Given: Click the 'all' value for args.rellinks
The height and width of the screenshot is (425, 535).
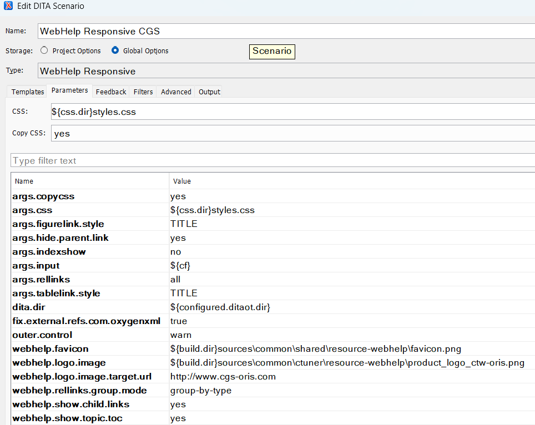Looking at the screenshot, I should point(175,279).
